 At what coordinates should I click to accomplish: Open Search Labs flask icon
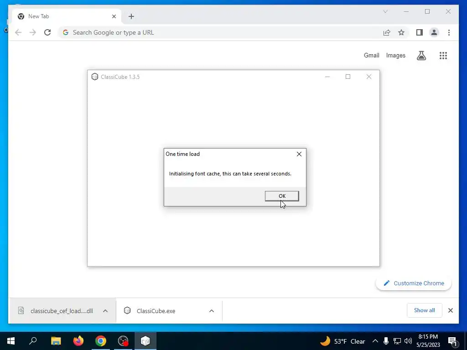(421, 55)
